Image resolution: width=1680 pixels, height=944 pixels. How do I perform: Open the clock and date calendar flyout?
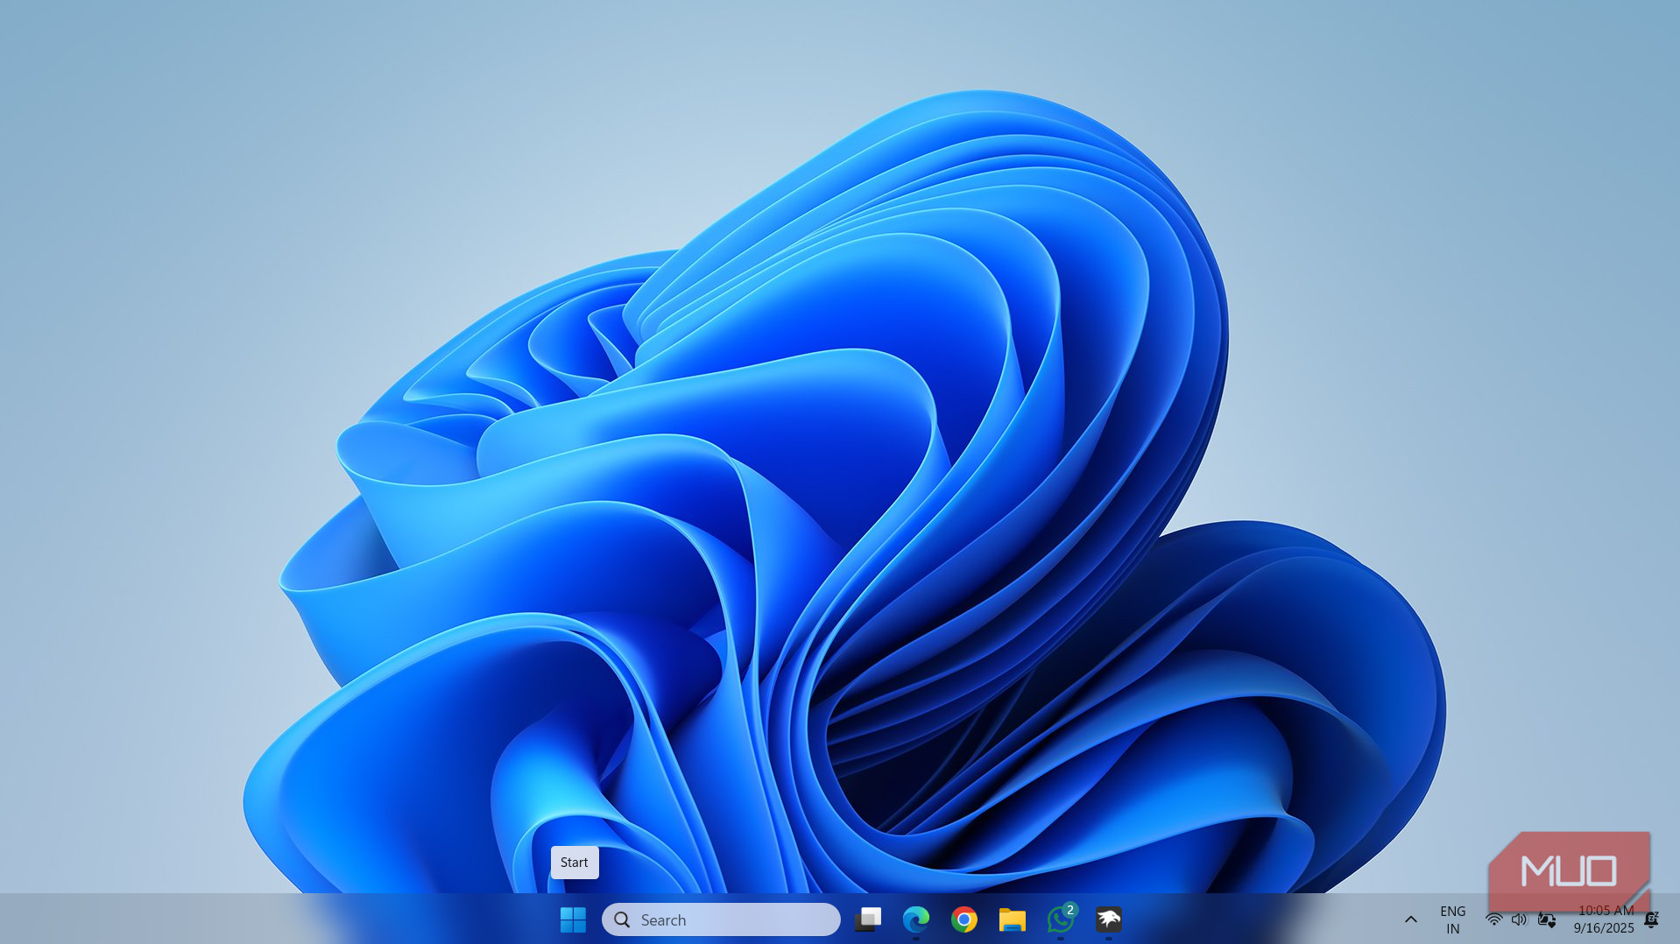pyautogui.click(x=1604, y=919)
